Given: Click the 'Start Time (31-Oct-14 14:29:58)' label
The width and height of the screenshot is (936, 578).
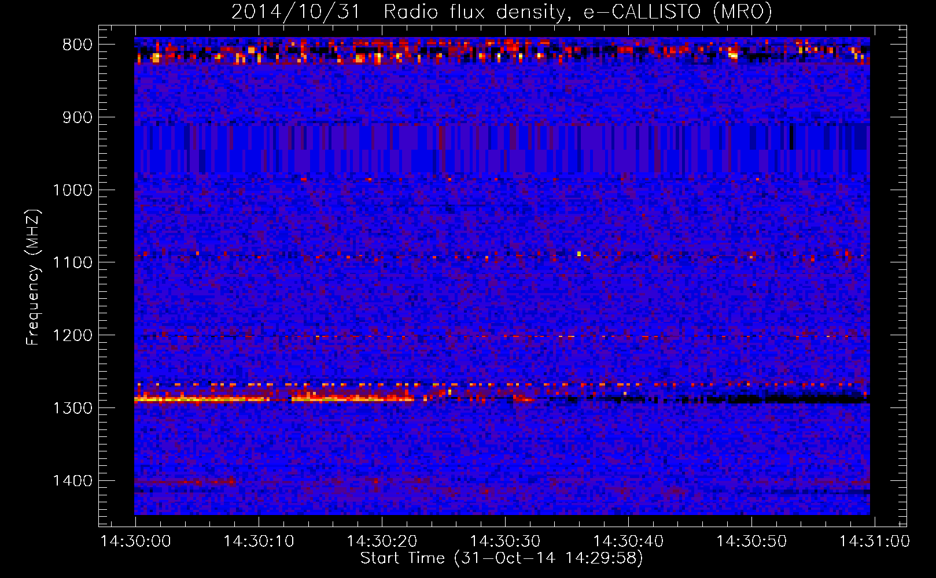Looking at the screenshot, I should [502, 558].
